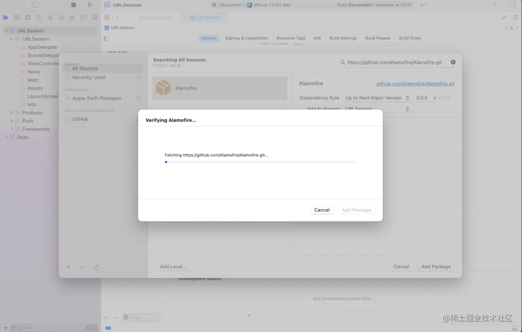The width and height of the screenshot is (522, 332).
Task: Select the Alamofire package result
Action: point(220,88)
